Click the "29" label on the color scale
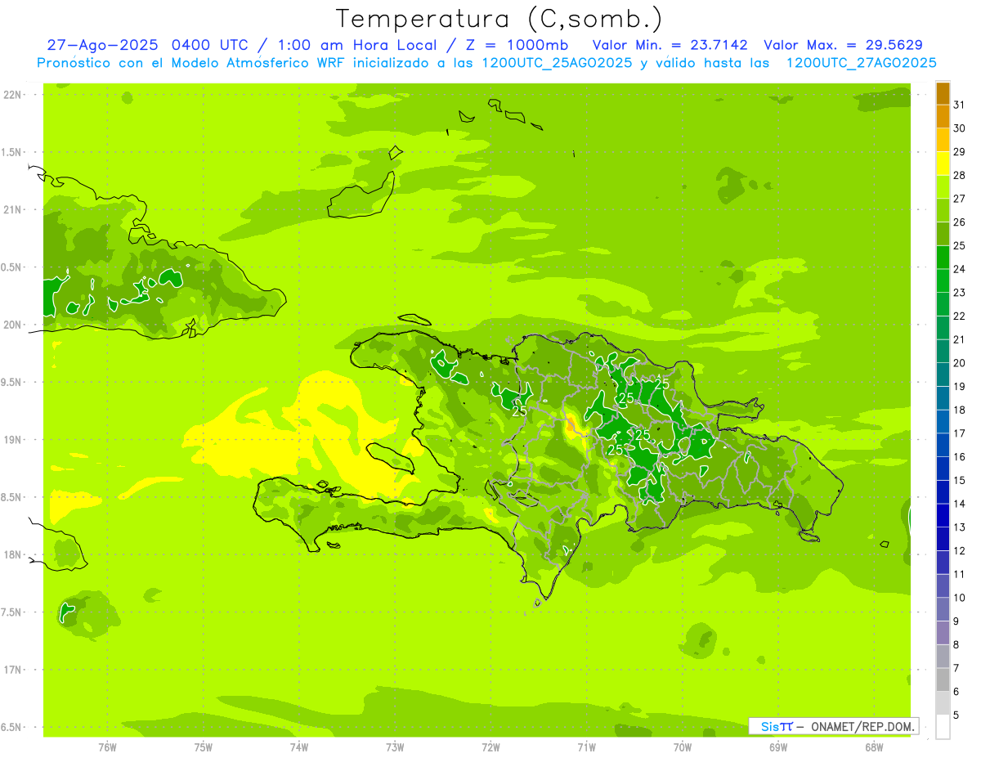 point(960,152)
